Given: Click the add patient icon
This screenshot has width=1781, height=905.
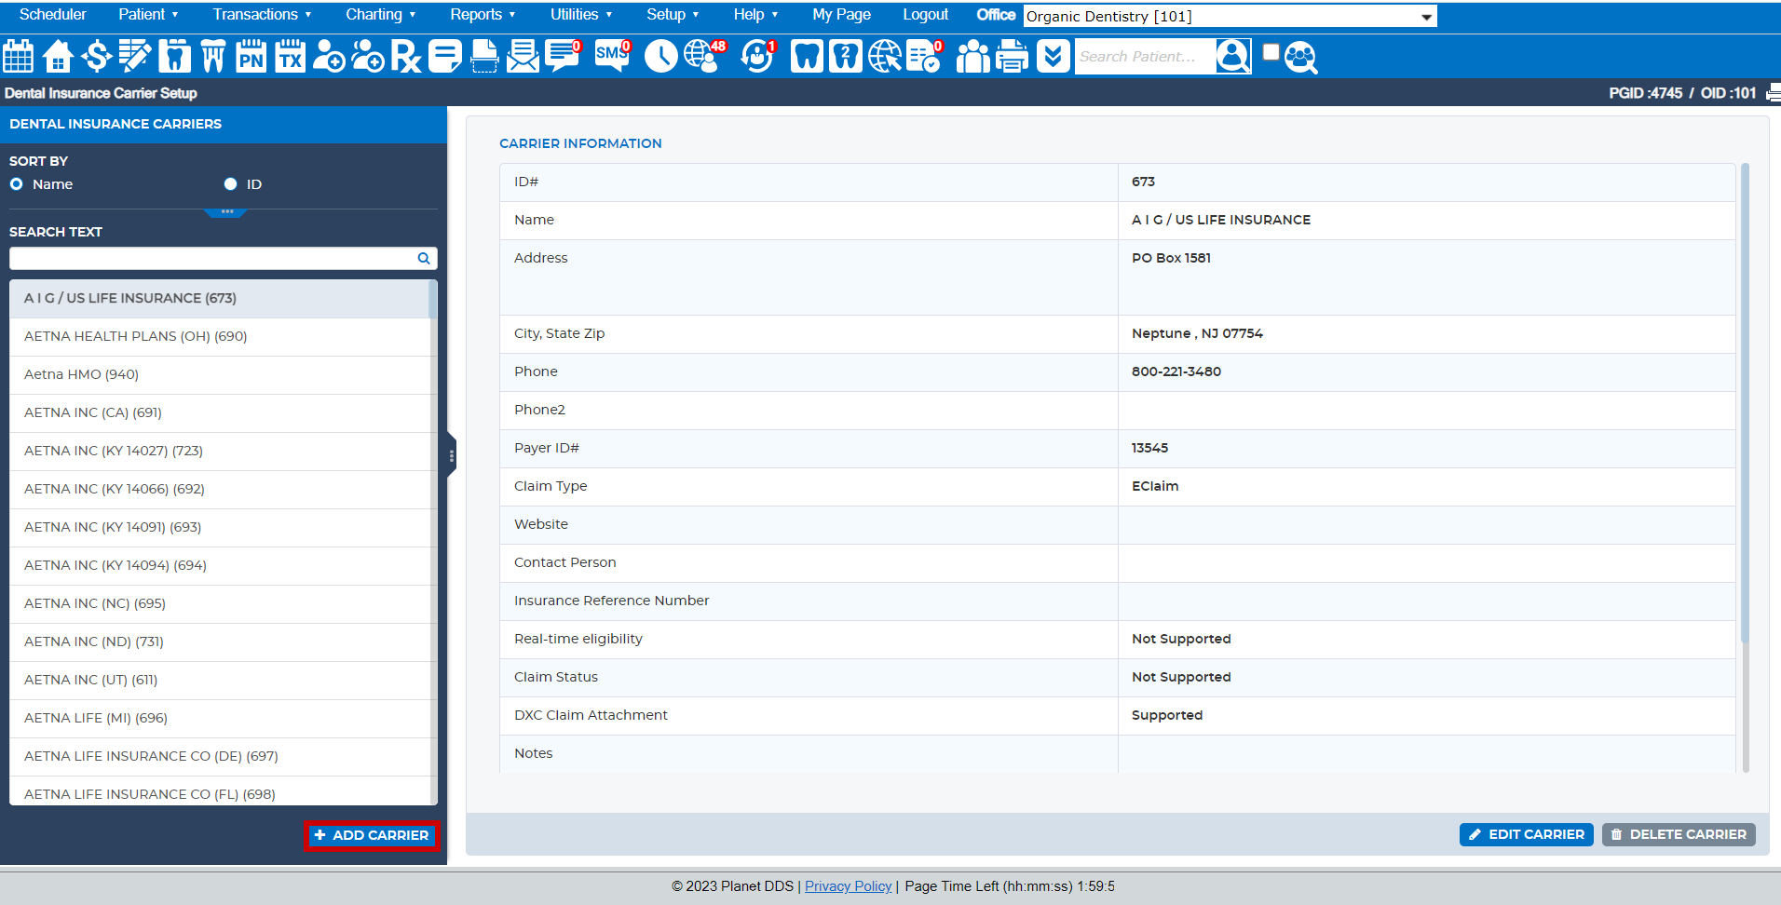Looking at the screenshot, I should pyautogui.click(x=329, y=57).
